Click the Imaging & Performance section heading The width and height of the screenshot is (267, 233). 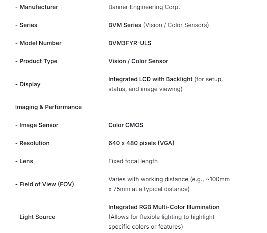coord(48,107)
